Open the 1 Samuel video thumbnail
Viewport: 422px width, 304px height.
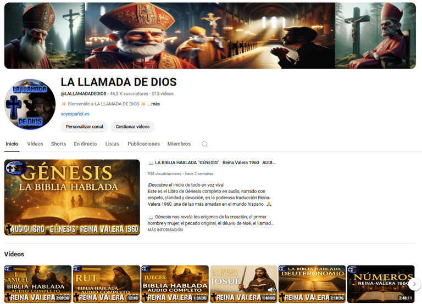38,284
